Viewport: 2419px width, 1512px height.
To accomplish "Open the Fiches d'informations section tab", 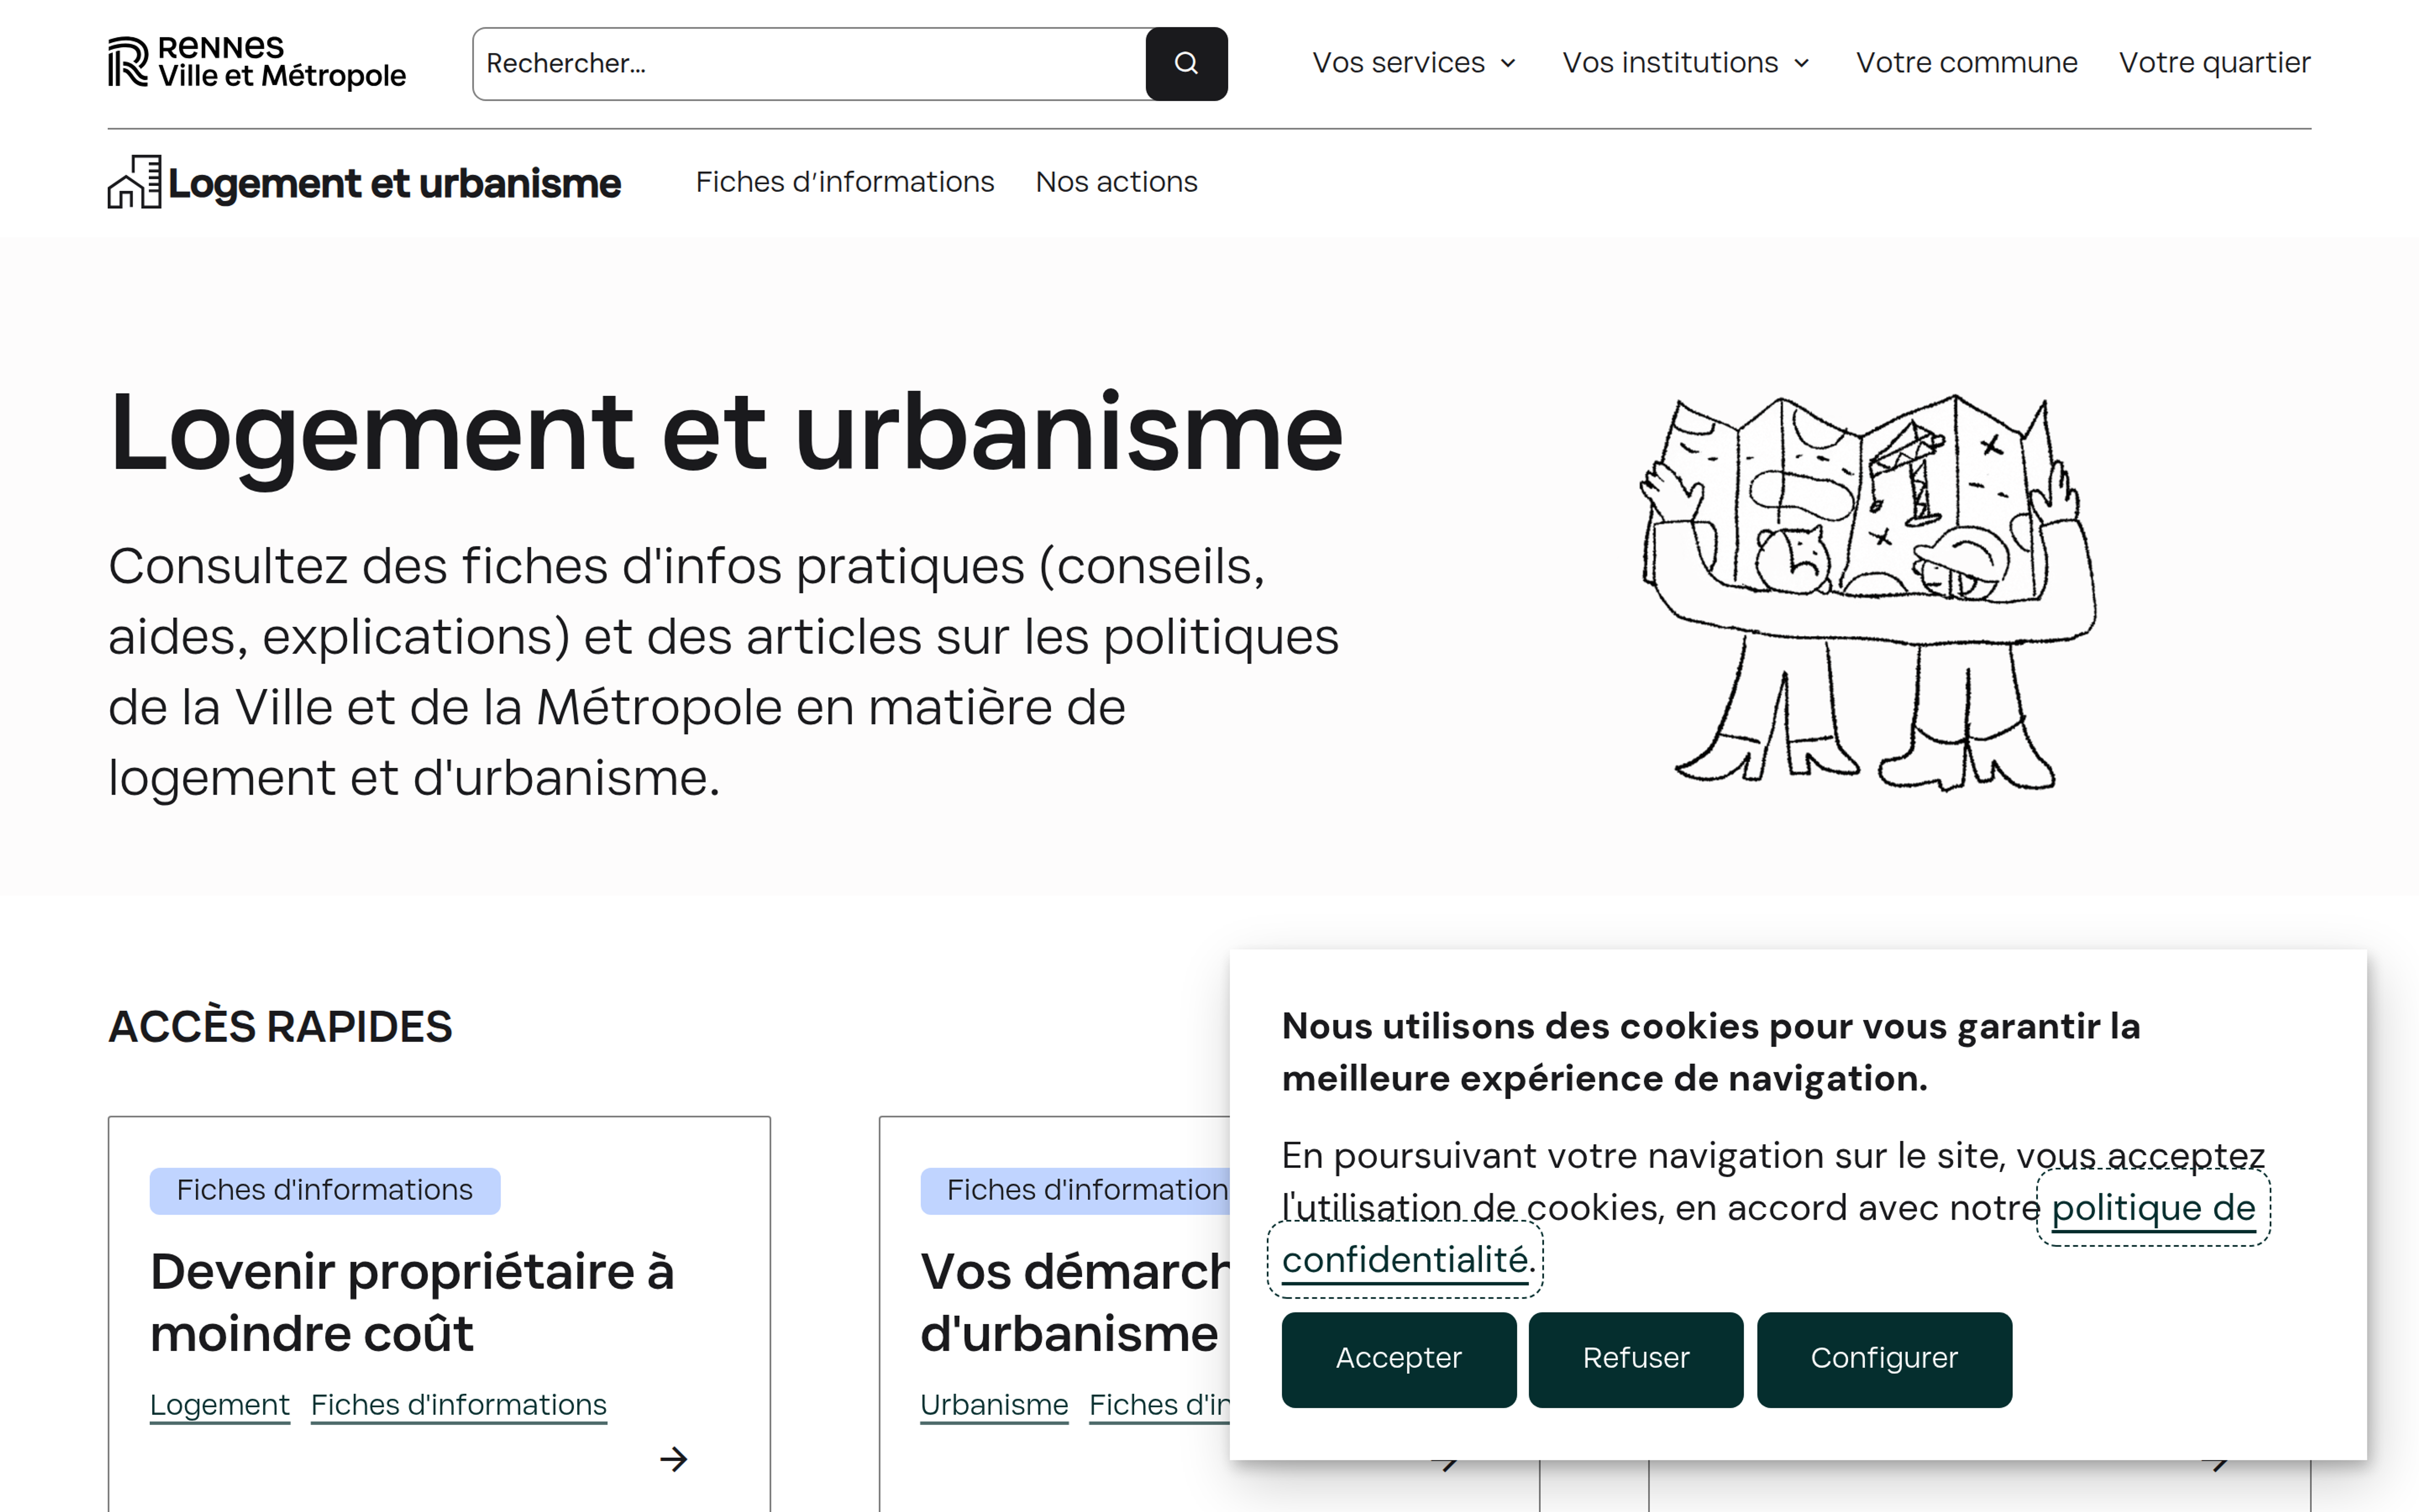I will click(845, 182).
